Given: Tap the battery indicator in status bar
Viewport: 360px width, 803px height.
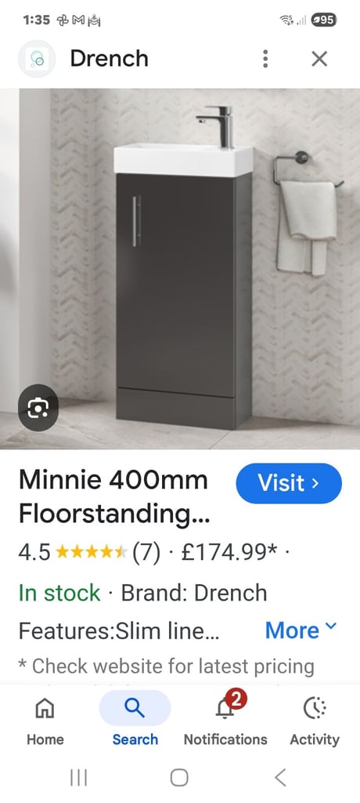Looking at the screenshot, I should (x=324, y=20).
